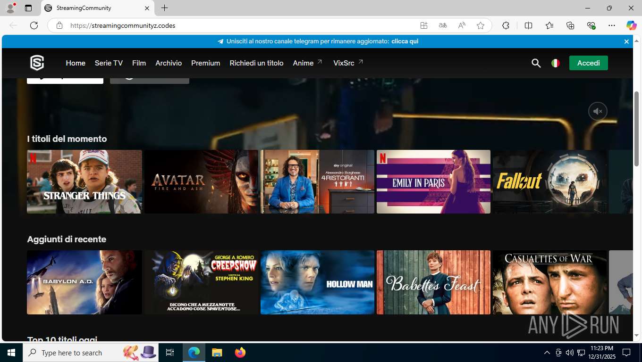Open Task View on taskbar

click(x=170, y=353)
